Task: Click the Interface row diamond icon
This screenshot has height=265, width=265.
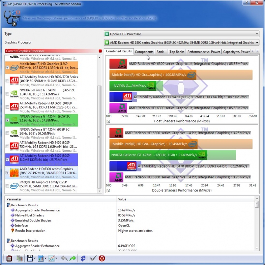Action: pos(12,225)
